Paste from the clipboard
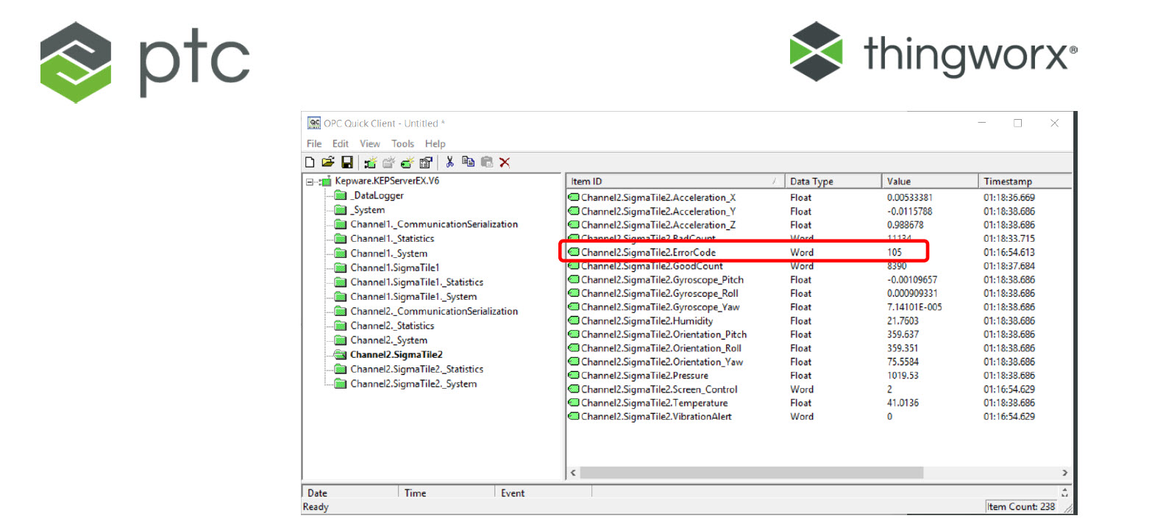The height and width of the screenshot is (524, 1152). click(x=486, y=162)
